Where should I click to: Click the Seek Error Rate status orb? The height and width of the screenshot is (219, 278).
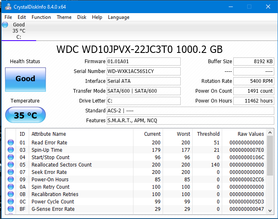pos(11,172)
